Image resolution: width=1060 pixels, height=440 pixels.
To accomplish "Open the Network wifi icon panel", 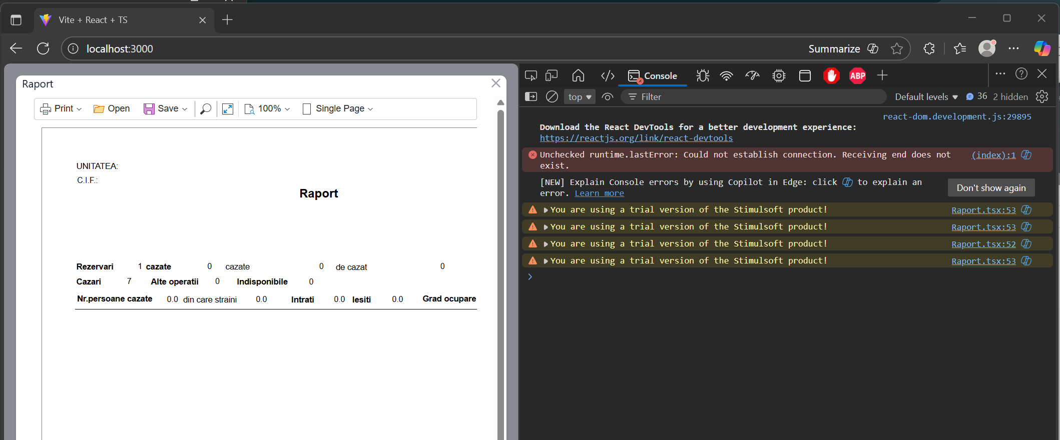I will click(x=726, y=76).
